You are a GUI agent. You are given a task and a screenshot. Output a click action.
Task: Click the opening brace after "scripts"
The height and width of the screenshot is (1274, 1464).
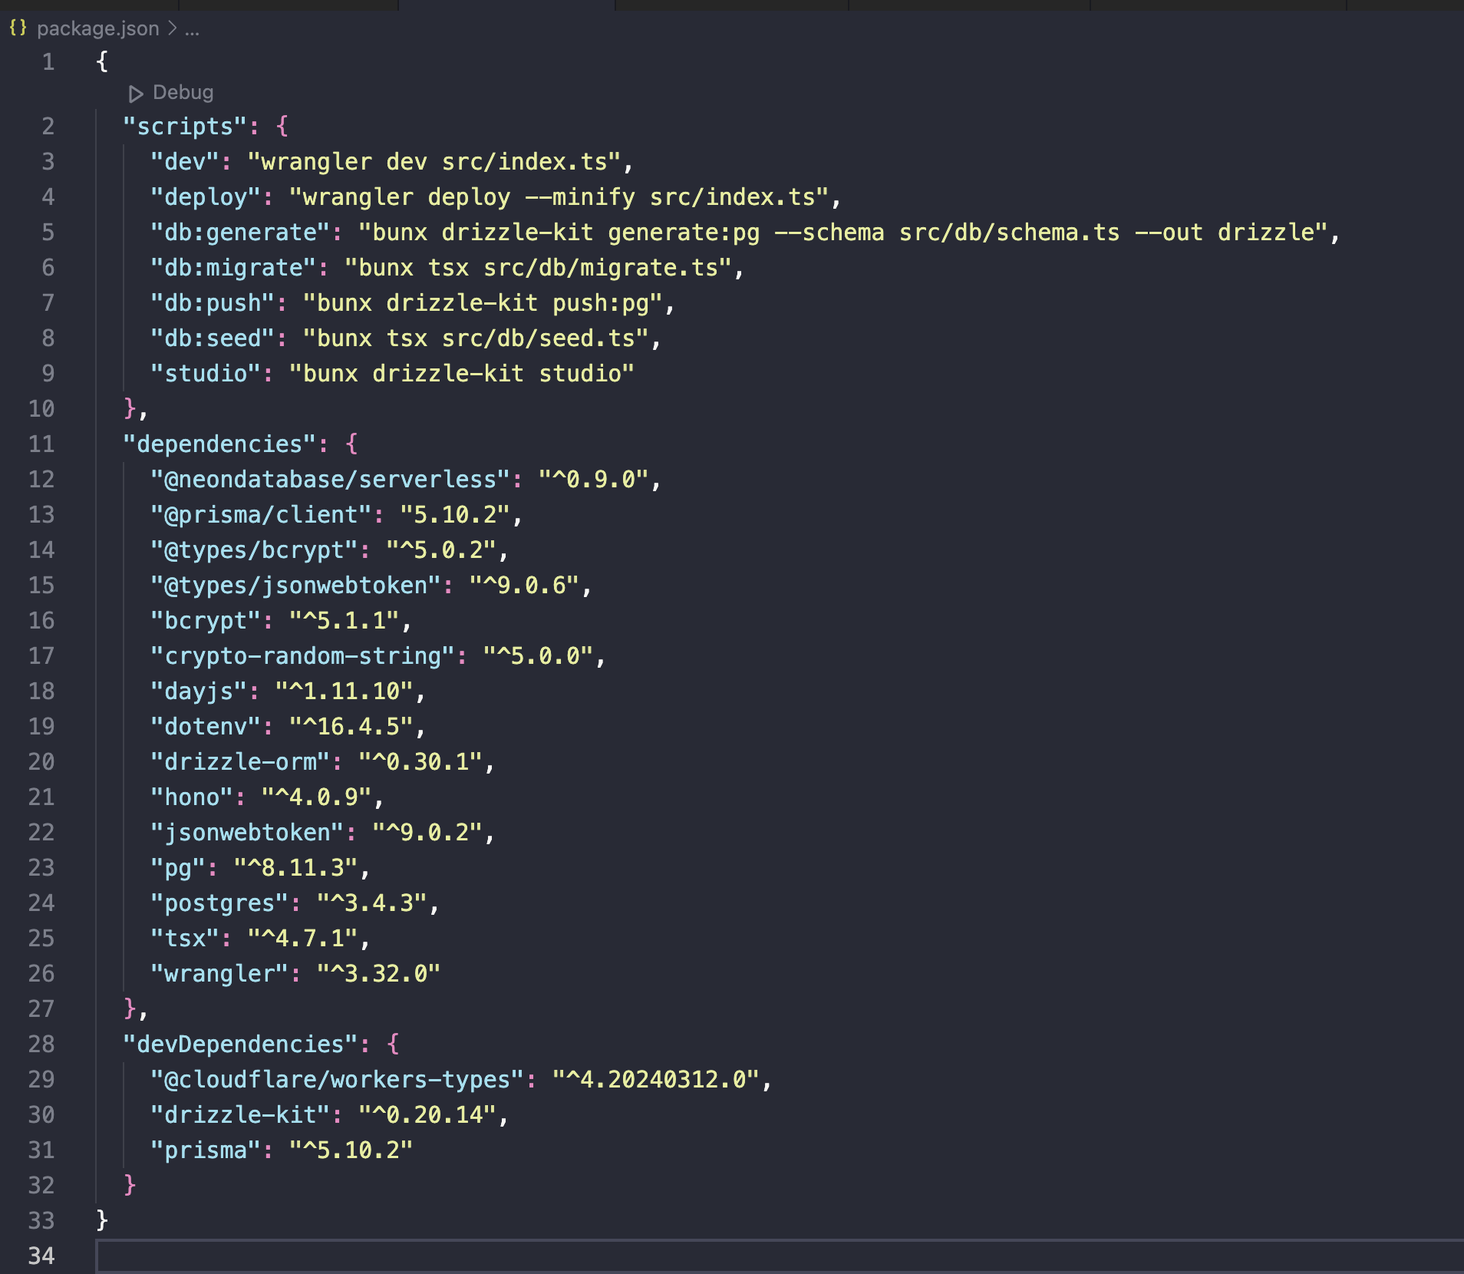(x=282, y=127)
